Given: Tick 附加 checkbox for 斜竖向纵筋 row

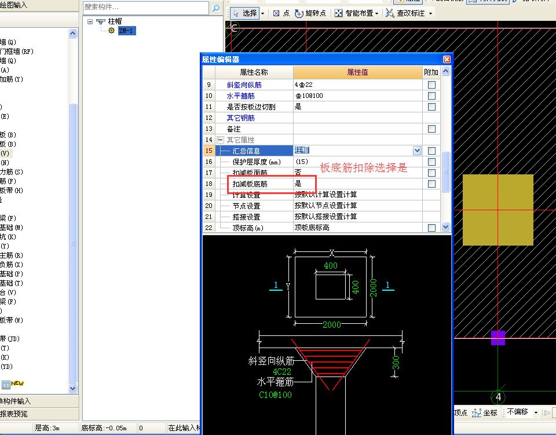Looking at the screenshot, I should coord(431,85).
